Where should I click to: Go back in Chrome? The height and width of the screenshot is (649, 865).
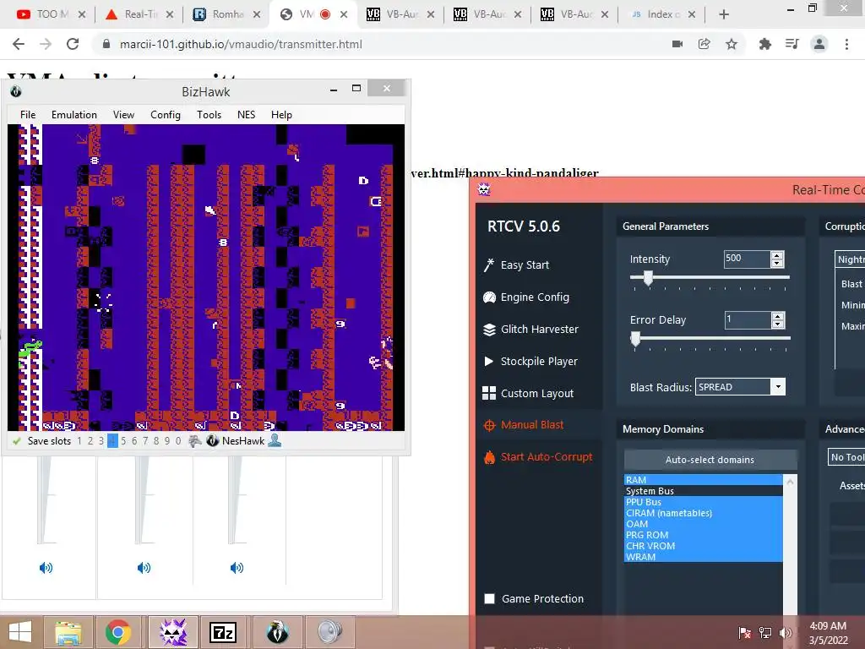(19, 44)
